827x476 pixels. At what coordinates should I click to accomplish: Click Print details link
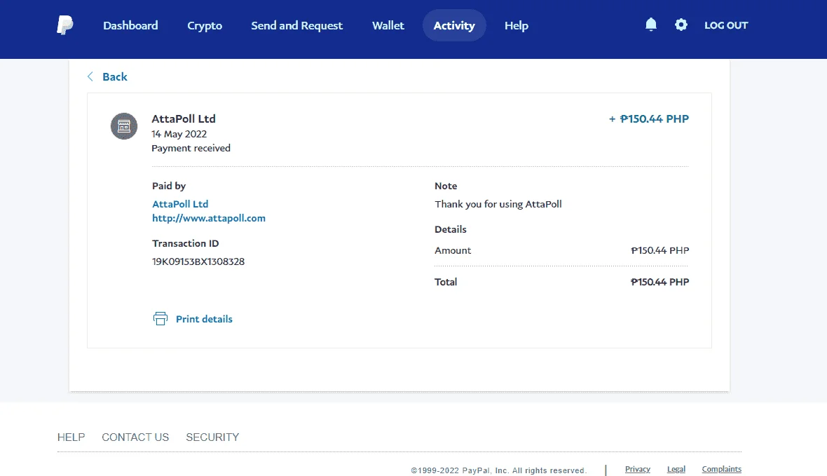tap(204, 319)
